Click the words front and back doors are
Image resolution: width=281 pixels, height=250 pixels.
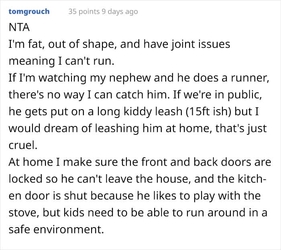tap(206, 162)
